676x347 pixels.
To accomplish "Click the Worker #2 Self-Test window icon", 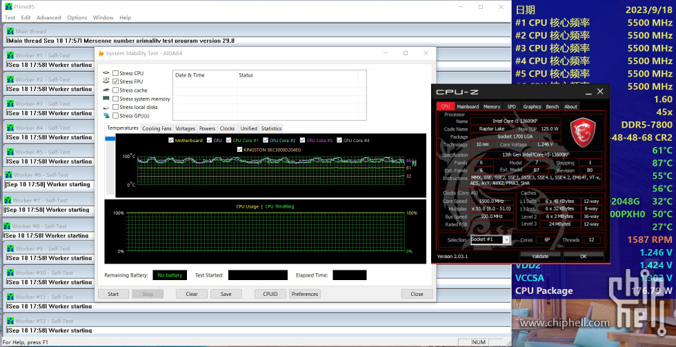I will tap(10, 79).
